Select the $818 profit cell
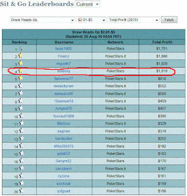The image size is (187, 196). coord(162,78)
